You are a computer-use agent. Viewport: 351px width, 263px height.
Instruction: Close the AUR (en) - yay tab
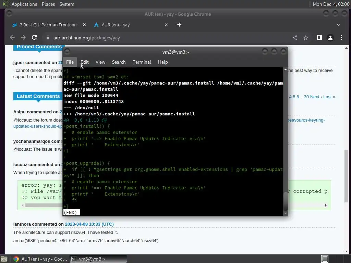click(166, 25)
